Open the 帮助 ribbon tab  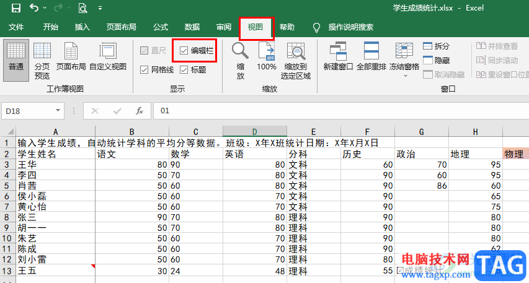pyautogui.click(x=287, y=27)
